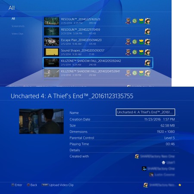Select the Escape Plan_20140205094620 file name
This screenshot has width=194, height=194.
81,40
